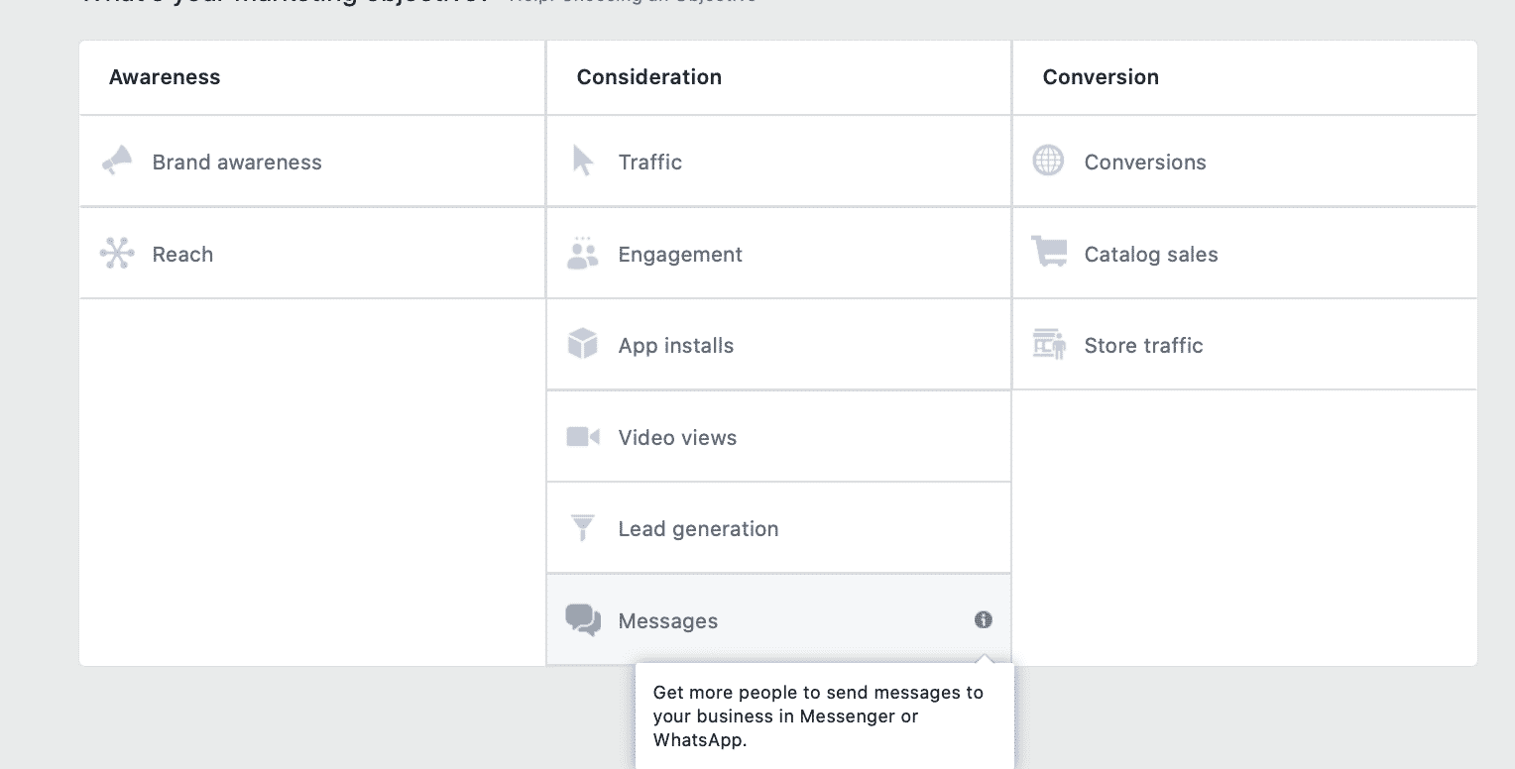
Task: Pick the Engagement objective
Action: click(x=778, y=254)
